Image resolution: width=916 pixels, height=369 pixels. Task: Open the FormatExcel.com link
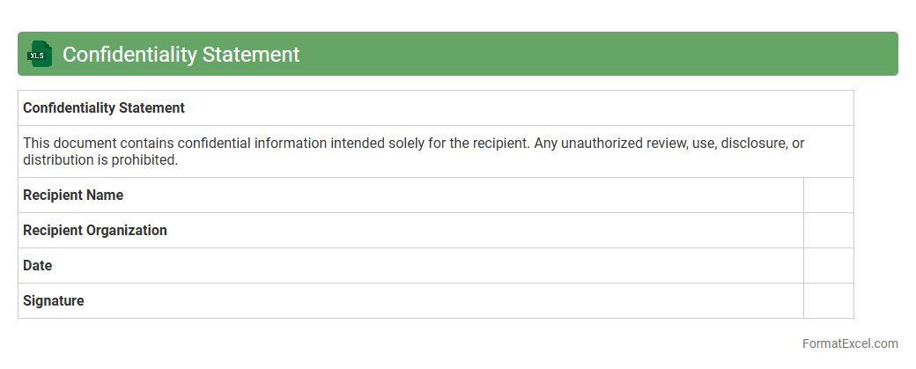(850, 343)
